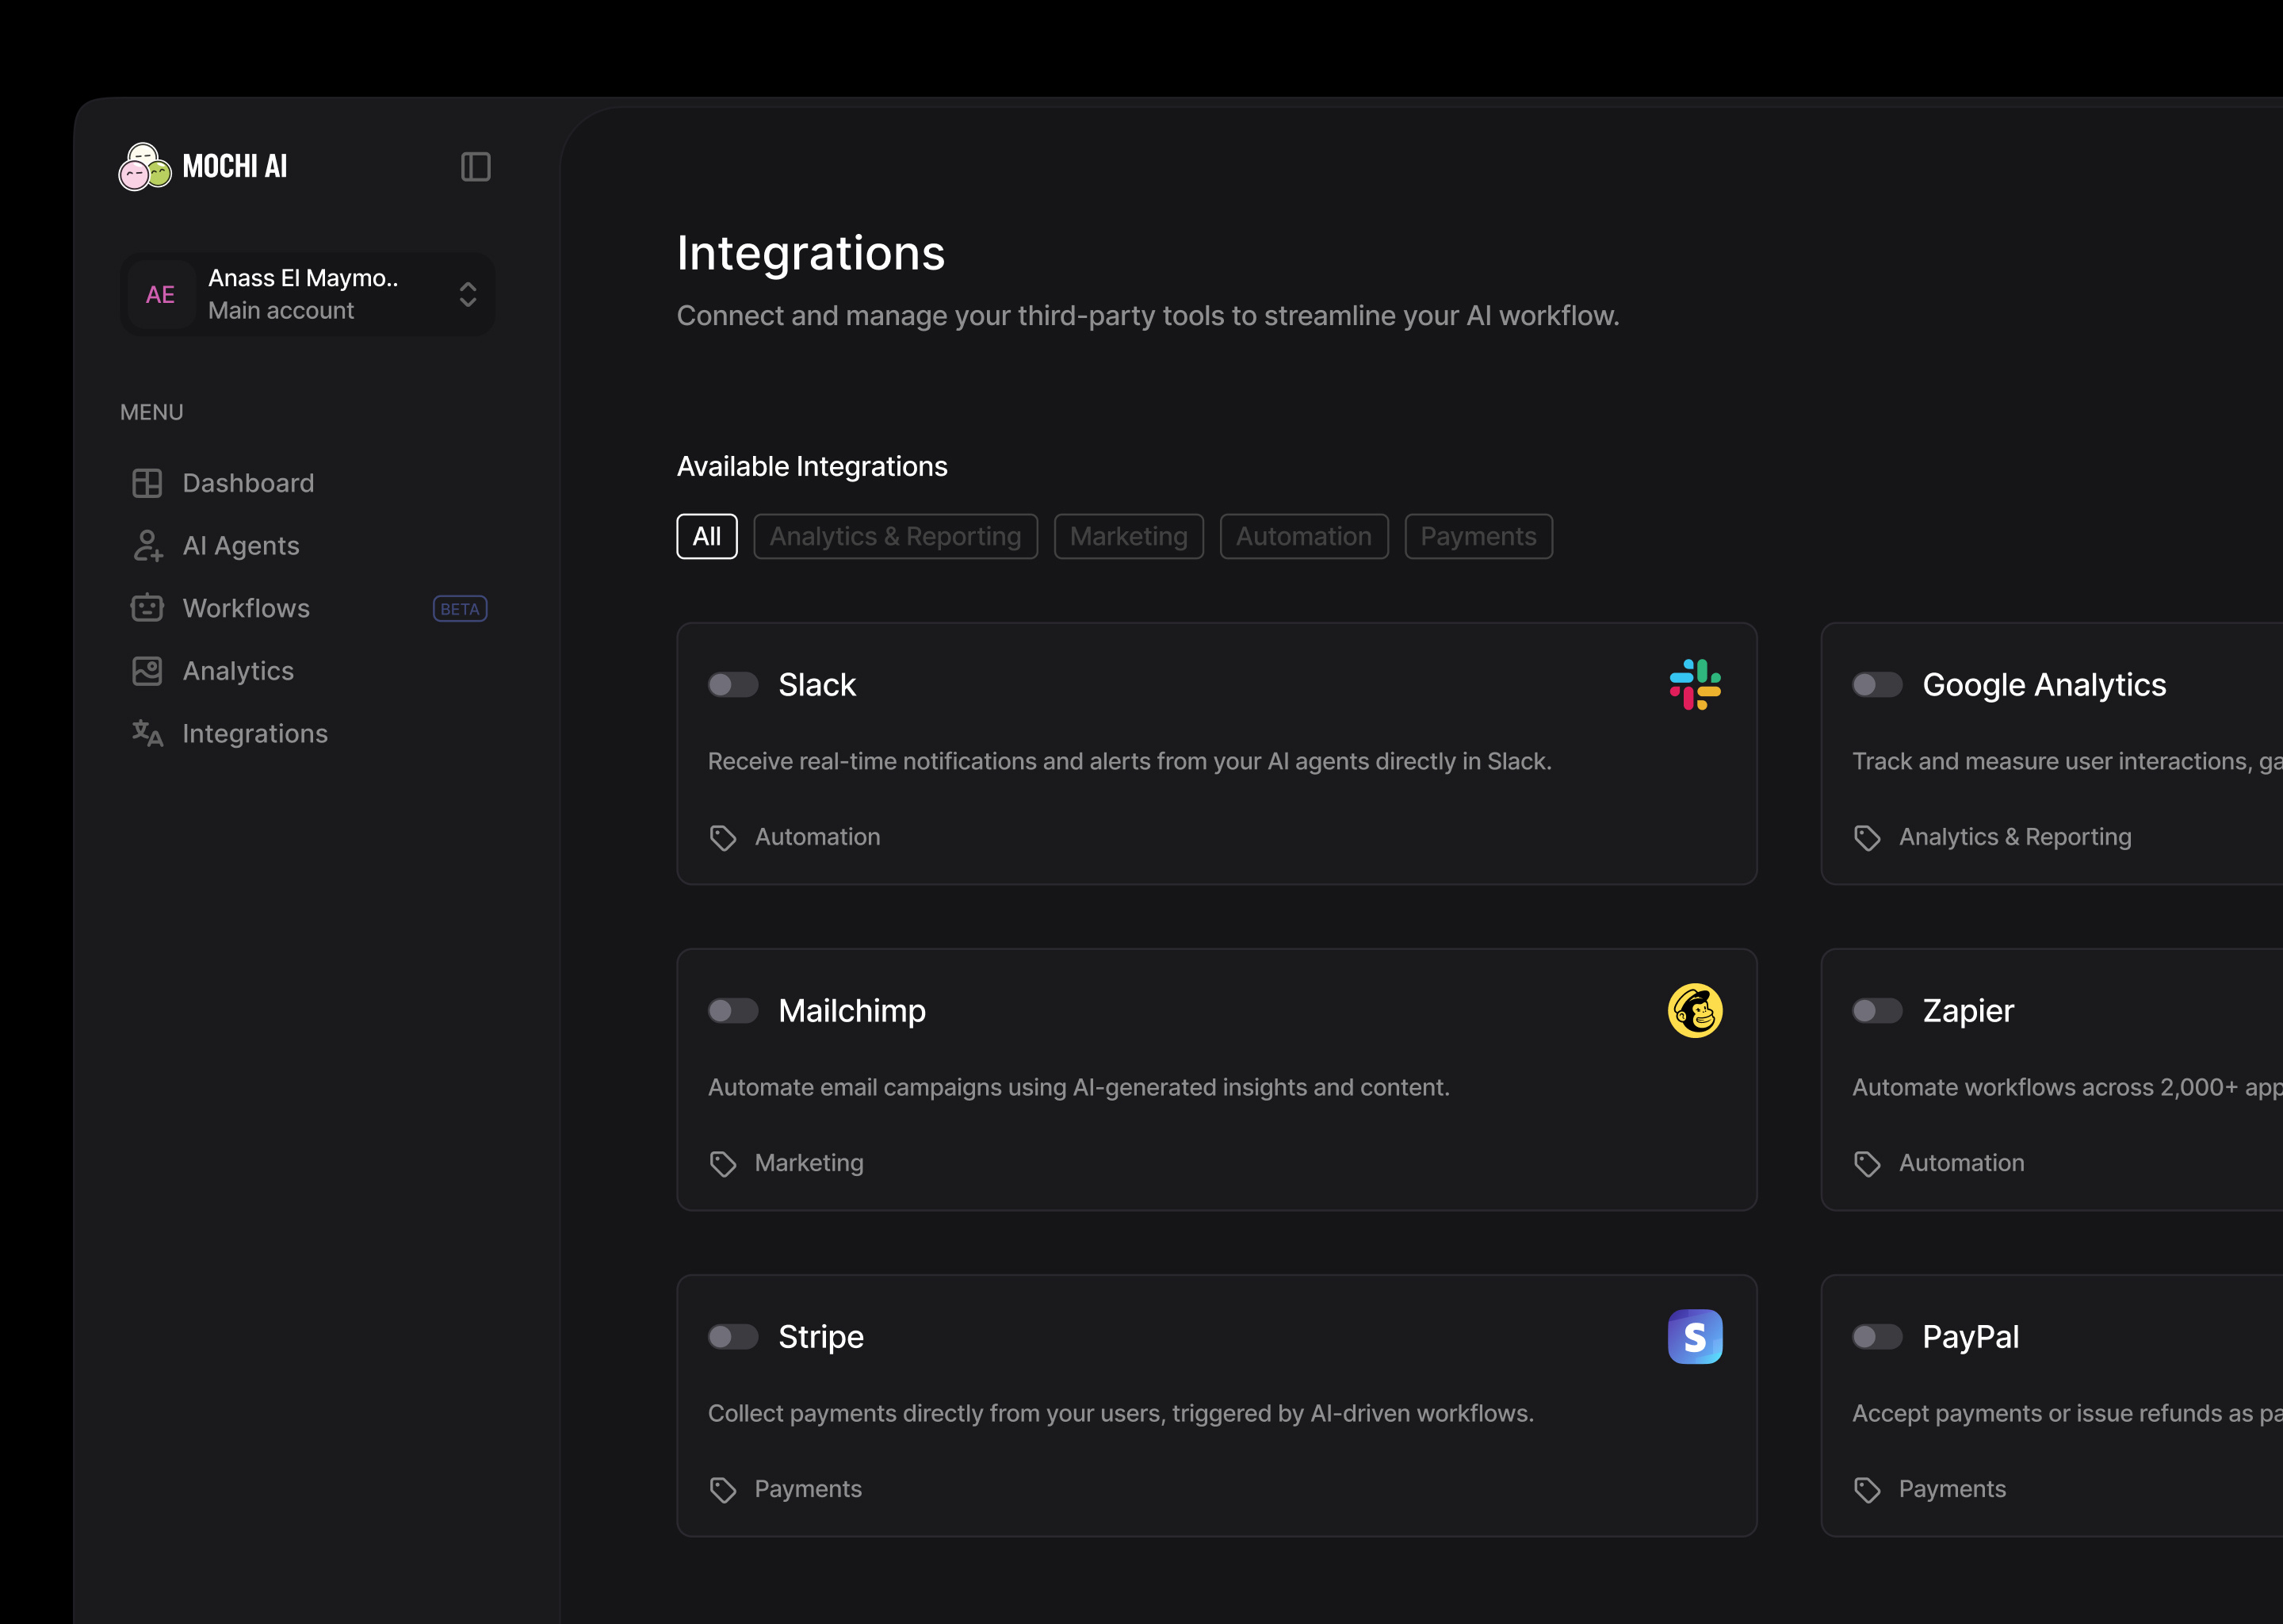Click the Analytics sidebar icon
The image size is (2283, 1624).
point(147,670)
